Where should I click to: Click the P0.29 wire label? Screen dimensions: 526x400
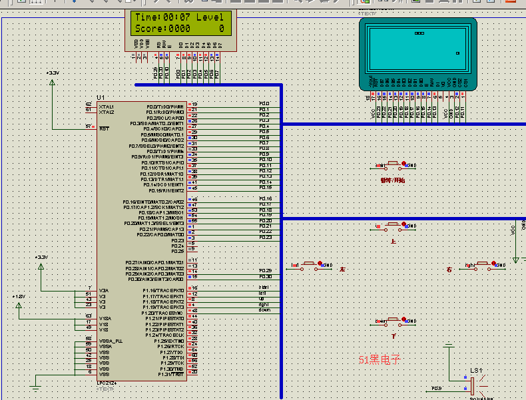[266, 271]
